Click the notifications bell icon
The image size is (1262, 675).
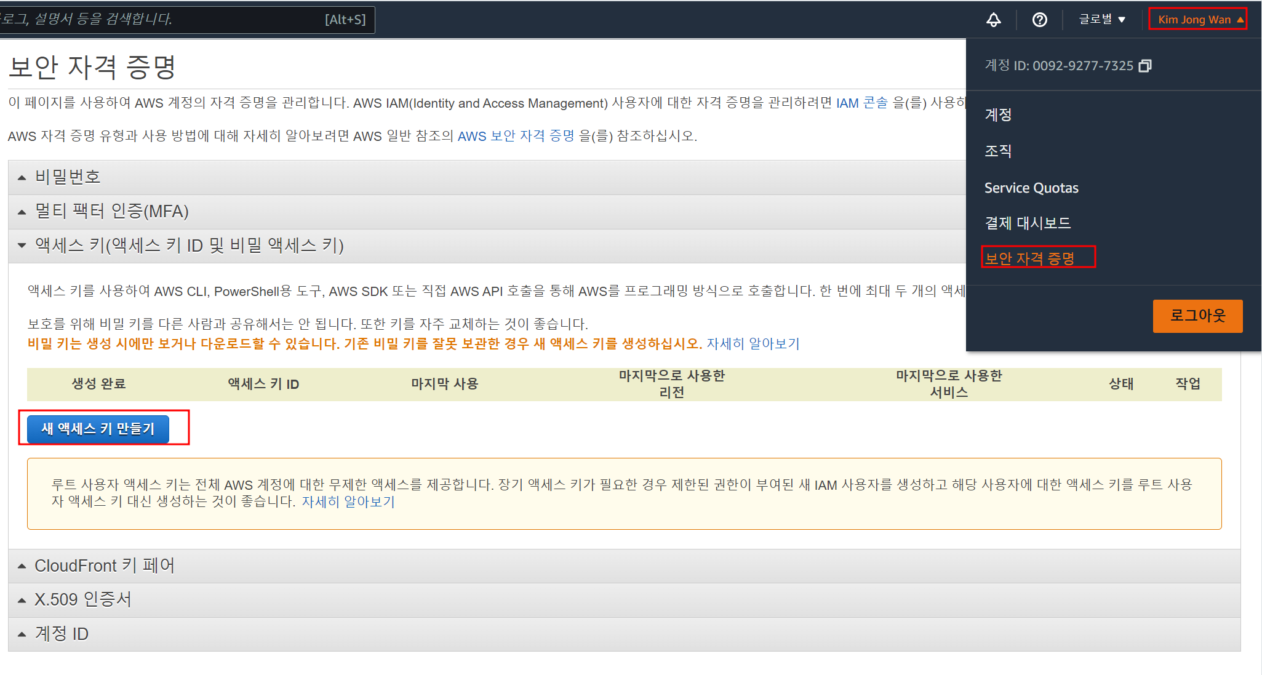point(993,20)
